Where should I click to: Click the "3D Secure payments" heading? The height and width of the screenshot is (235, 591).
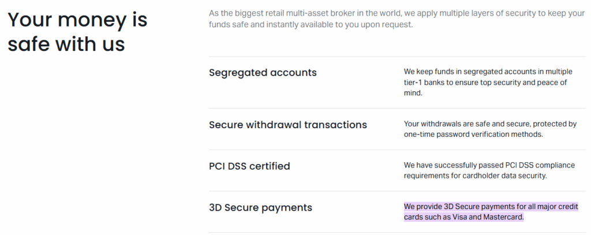click(260, 207)
